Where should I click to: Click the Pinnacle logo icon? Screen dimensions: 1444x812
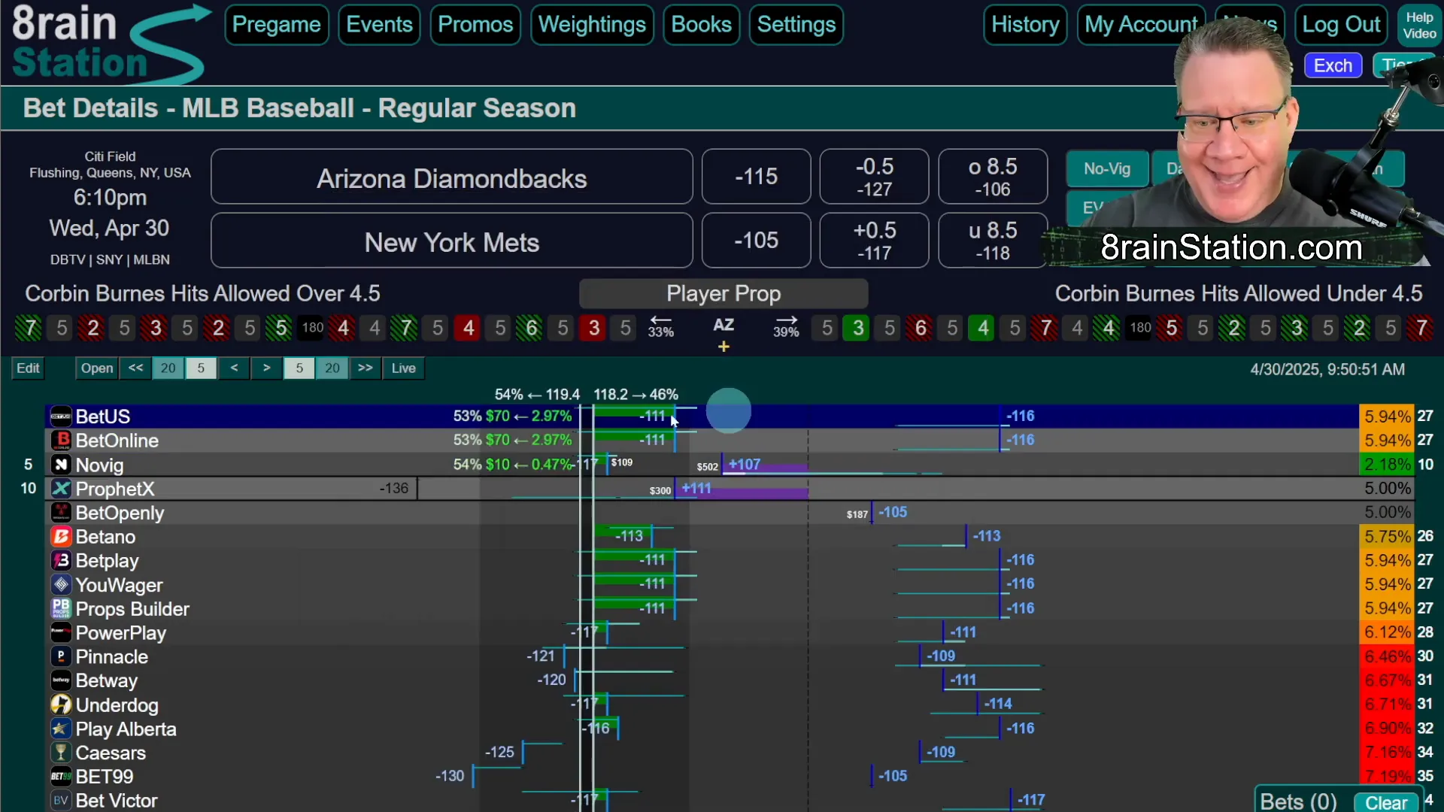[61, 656]
